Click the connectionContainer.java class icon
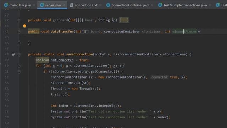Viewport: 227px width, 128px height. 108,5
